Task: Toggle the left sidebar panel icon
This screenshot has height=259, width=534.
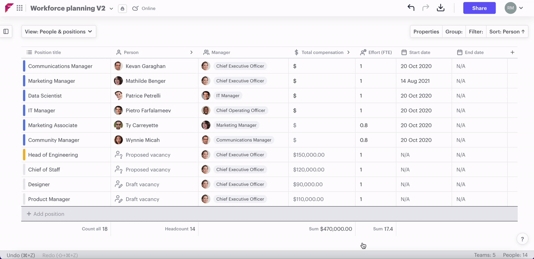Action: [6, 31]
